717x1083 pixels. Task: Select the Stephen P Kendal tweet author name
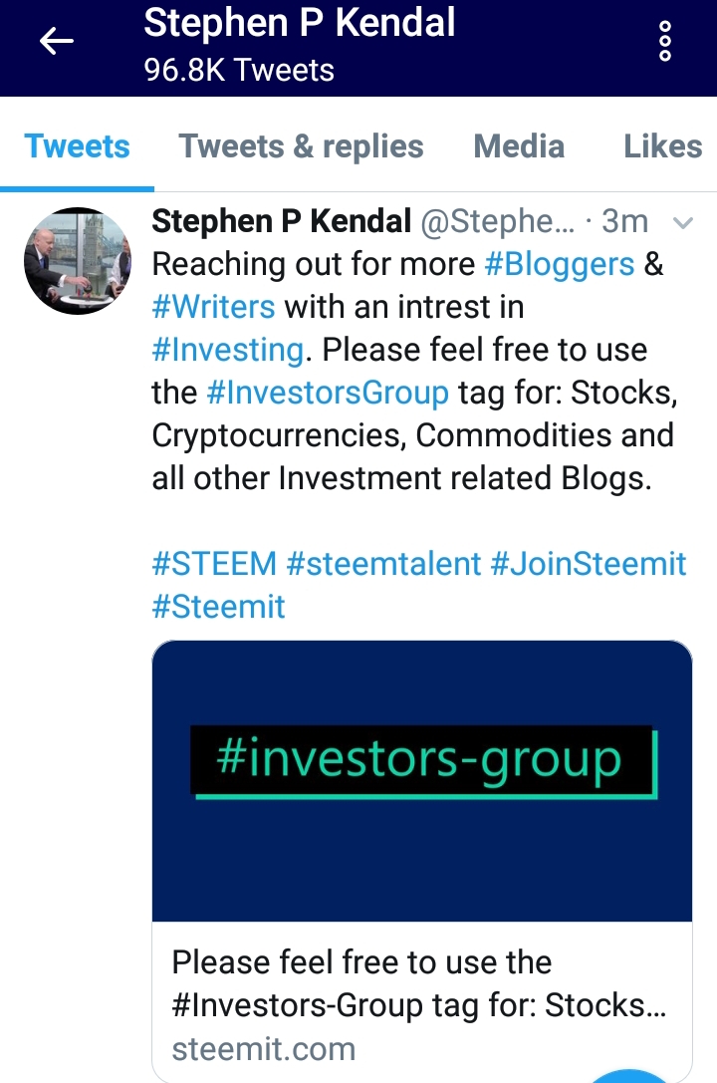tap(282, 221)
